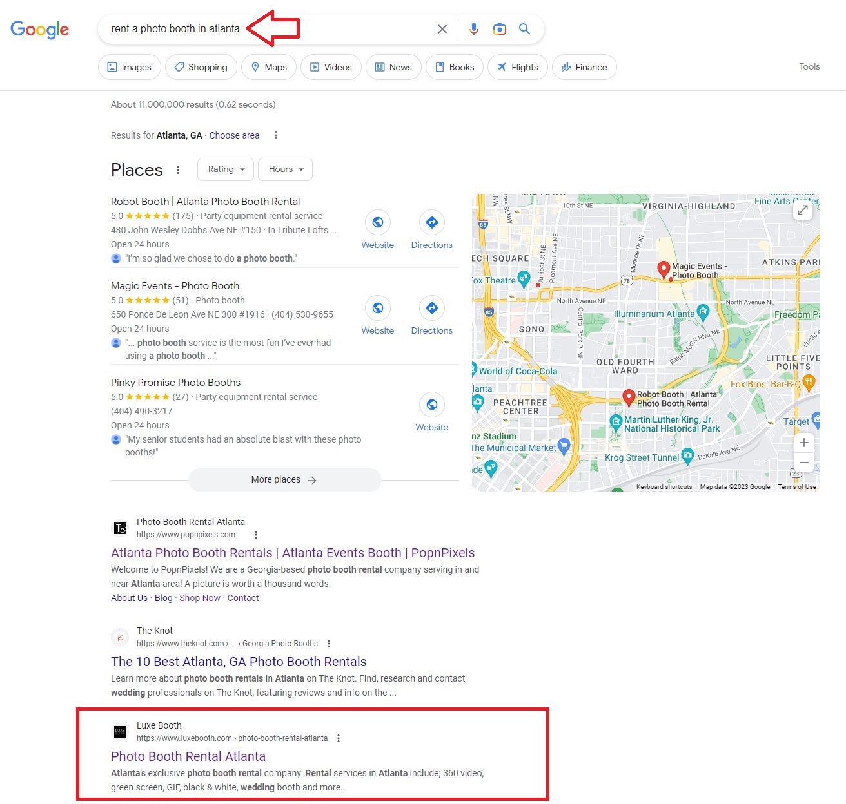Image resolution: width=846 pixels, height=804 pixels.
Task: Open Atlanta Photo Booth Rentals PopnPixels result
Action: (293, 553)
